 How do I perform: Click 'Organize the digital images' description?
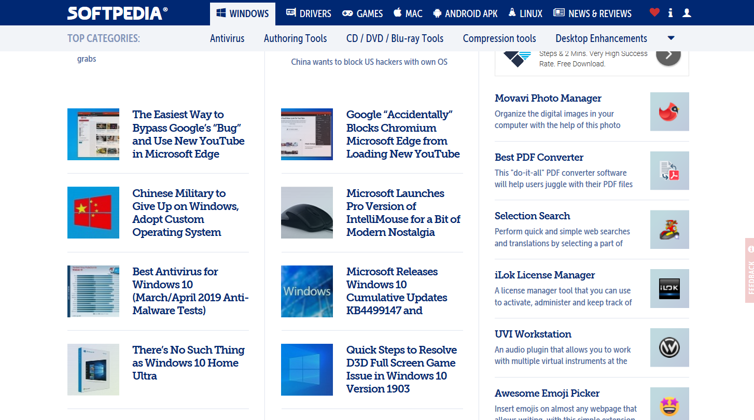tap(557, 119)
